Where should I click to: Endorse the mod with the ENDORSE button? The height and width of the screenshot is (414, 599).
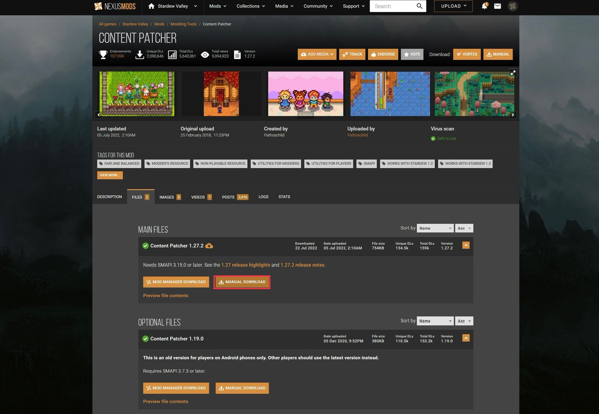(383, 54)
